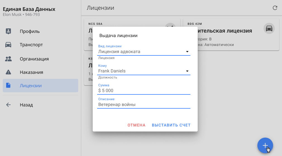Click the Описание text field

144,104
